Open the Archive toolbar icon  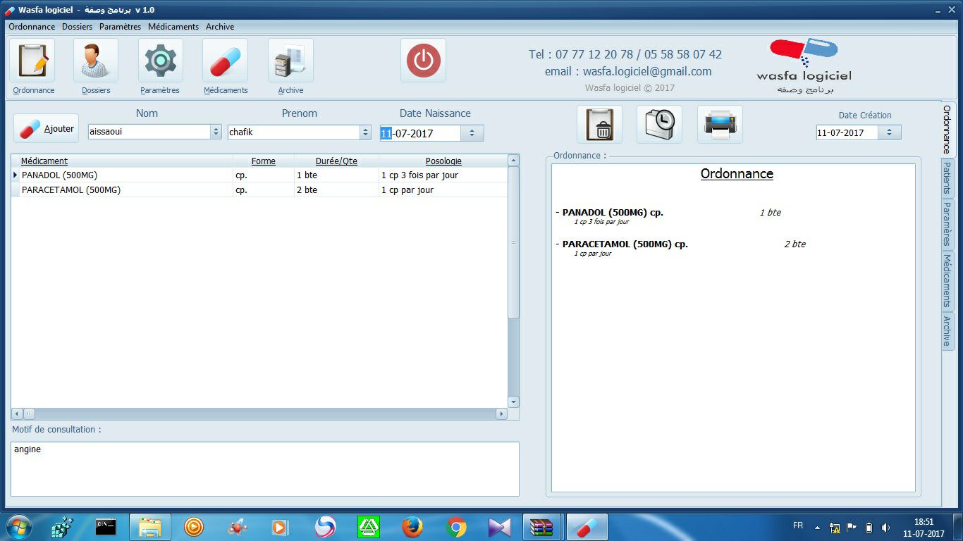290,61
